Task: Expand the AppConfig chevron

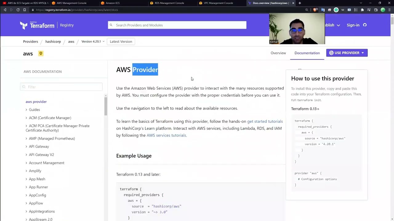Action: click(x=26, y=195)
